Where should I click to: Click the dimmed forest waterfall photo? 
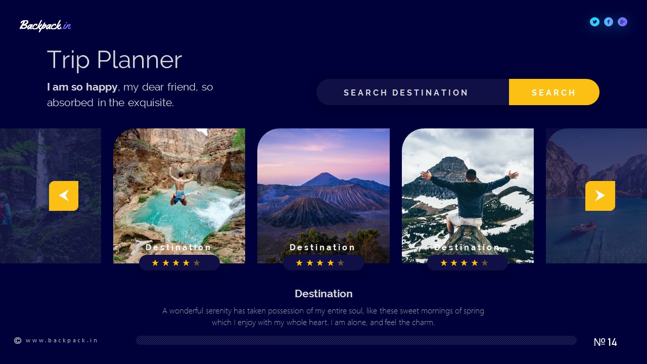pyautogui.click(x=51, y=196)
